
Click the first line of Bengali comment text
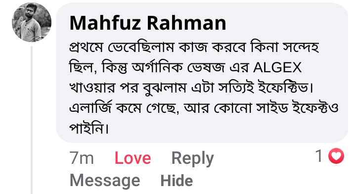[194, 48]
